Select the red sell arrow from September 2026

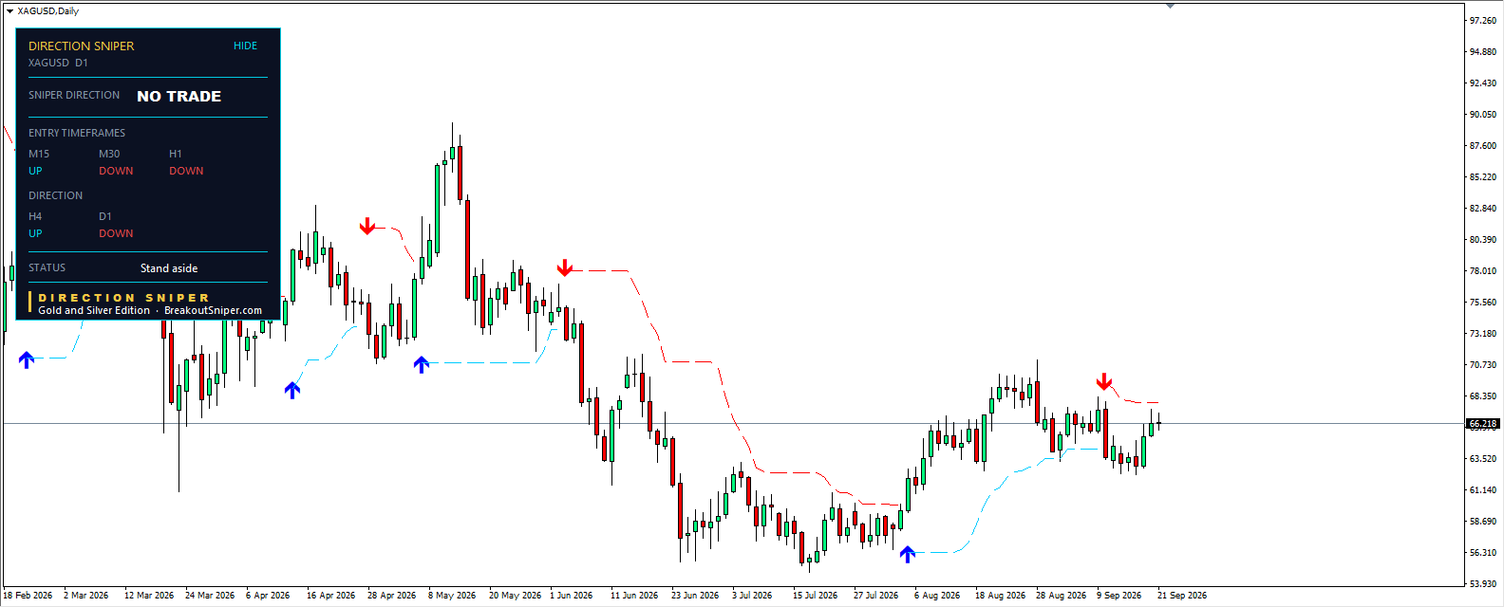coord(1103,381)
